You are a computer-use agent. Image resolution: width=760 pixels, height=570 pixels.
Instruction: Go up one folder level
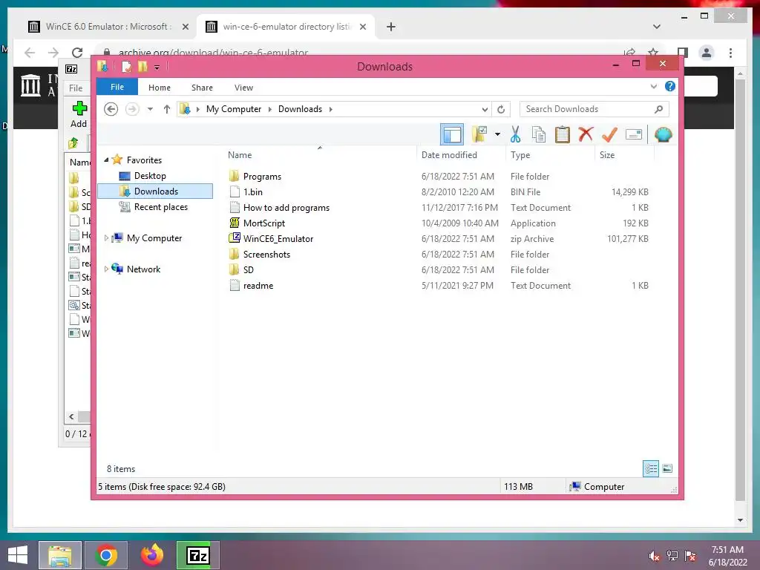pyautogui.click(x=167, y=109)
